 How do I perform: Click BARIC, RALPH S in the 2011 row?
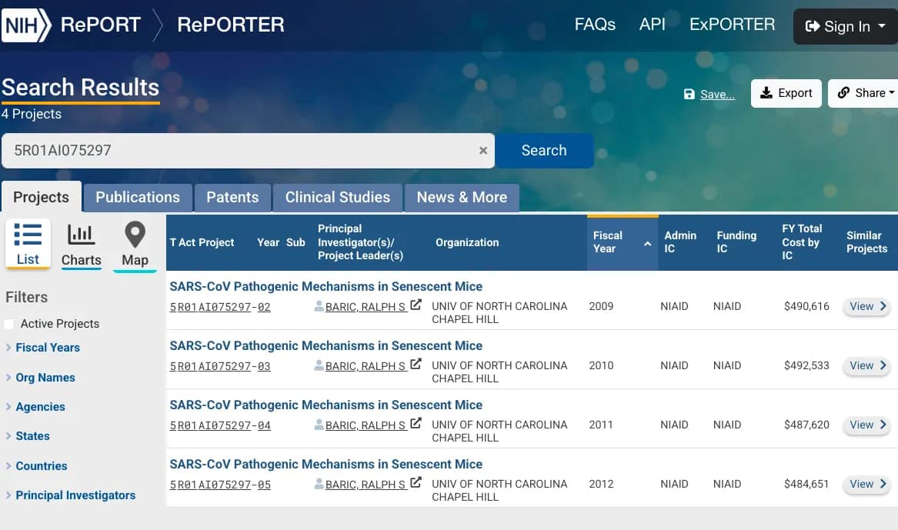coord(366,425)
